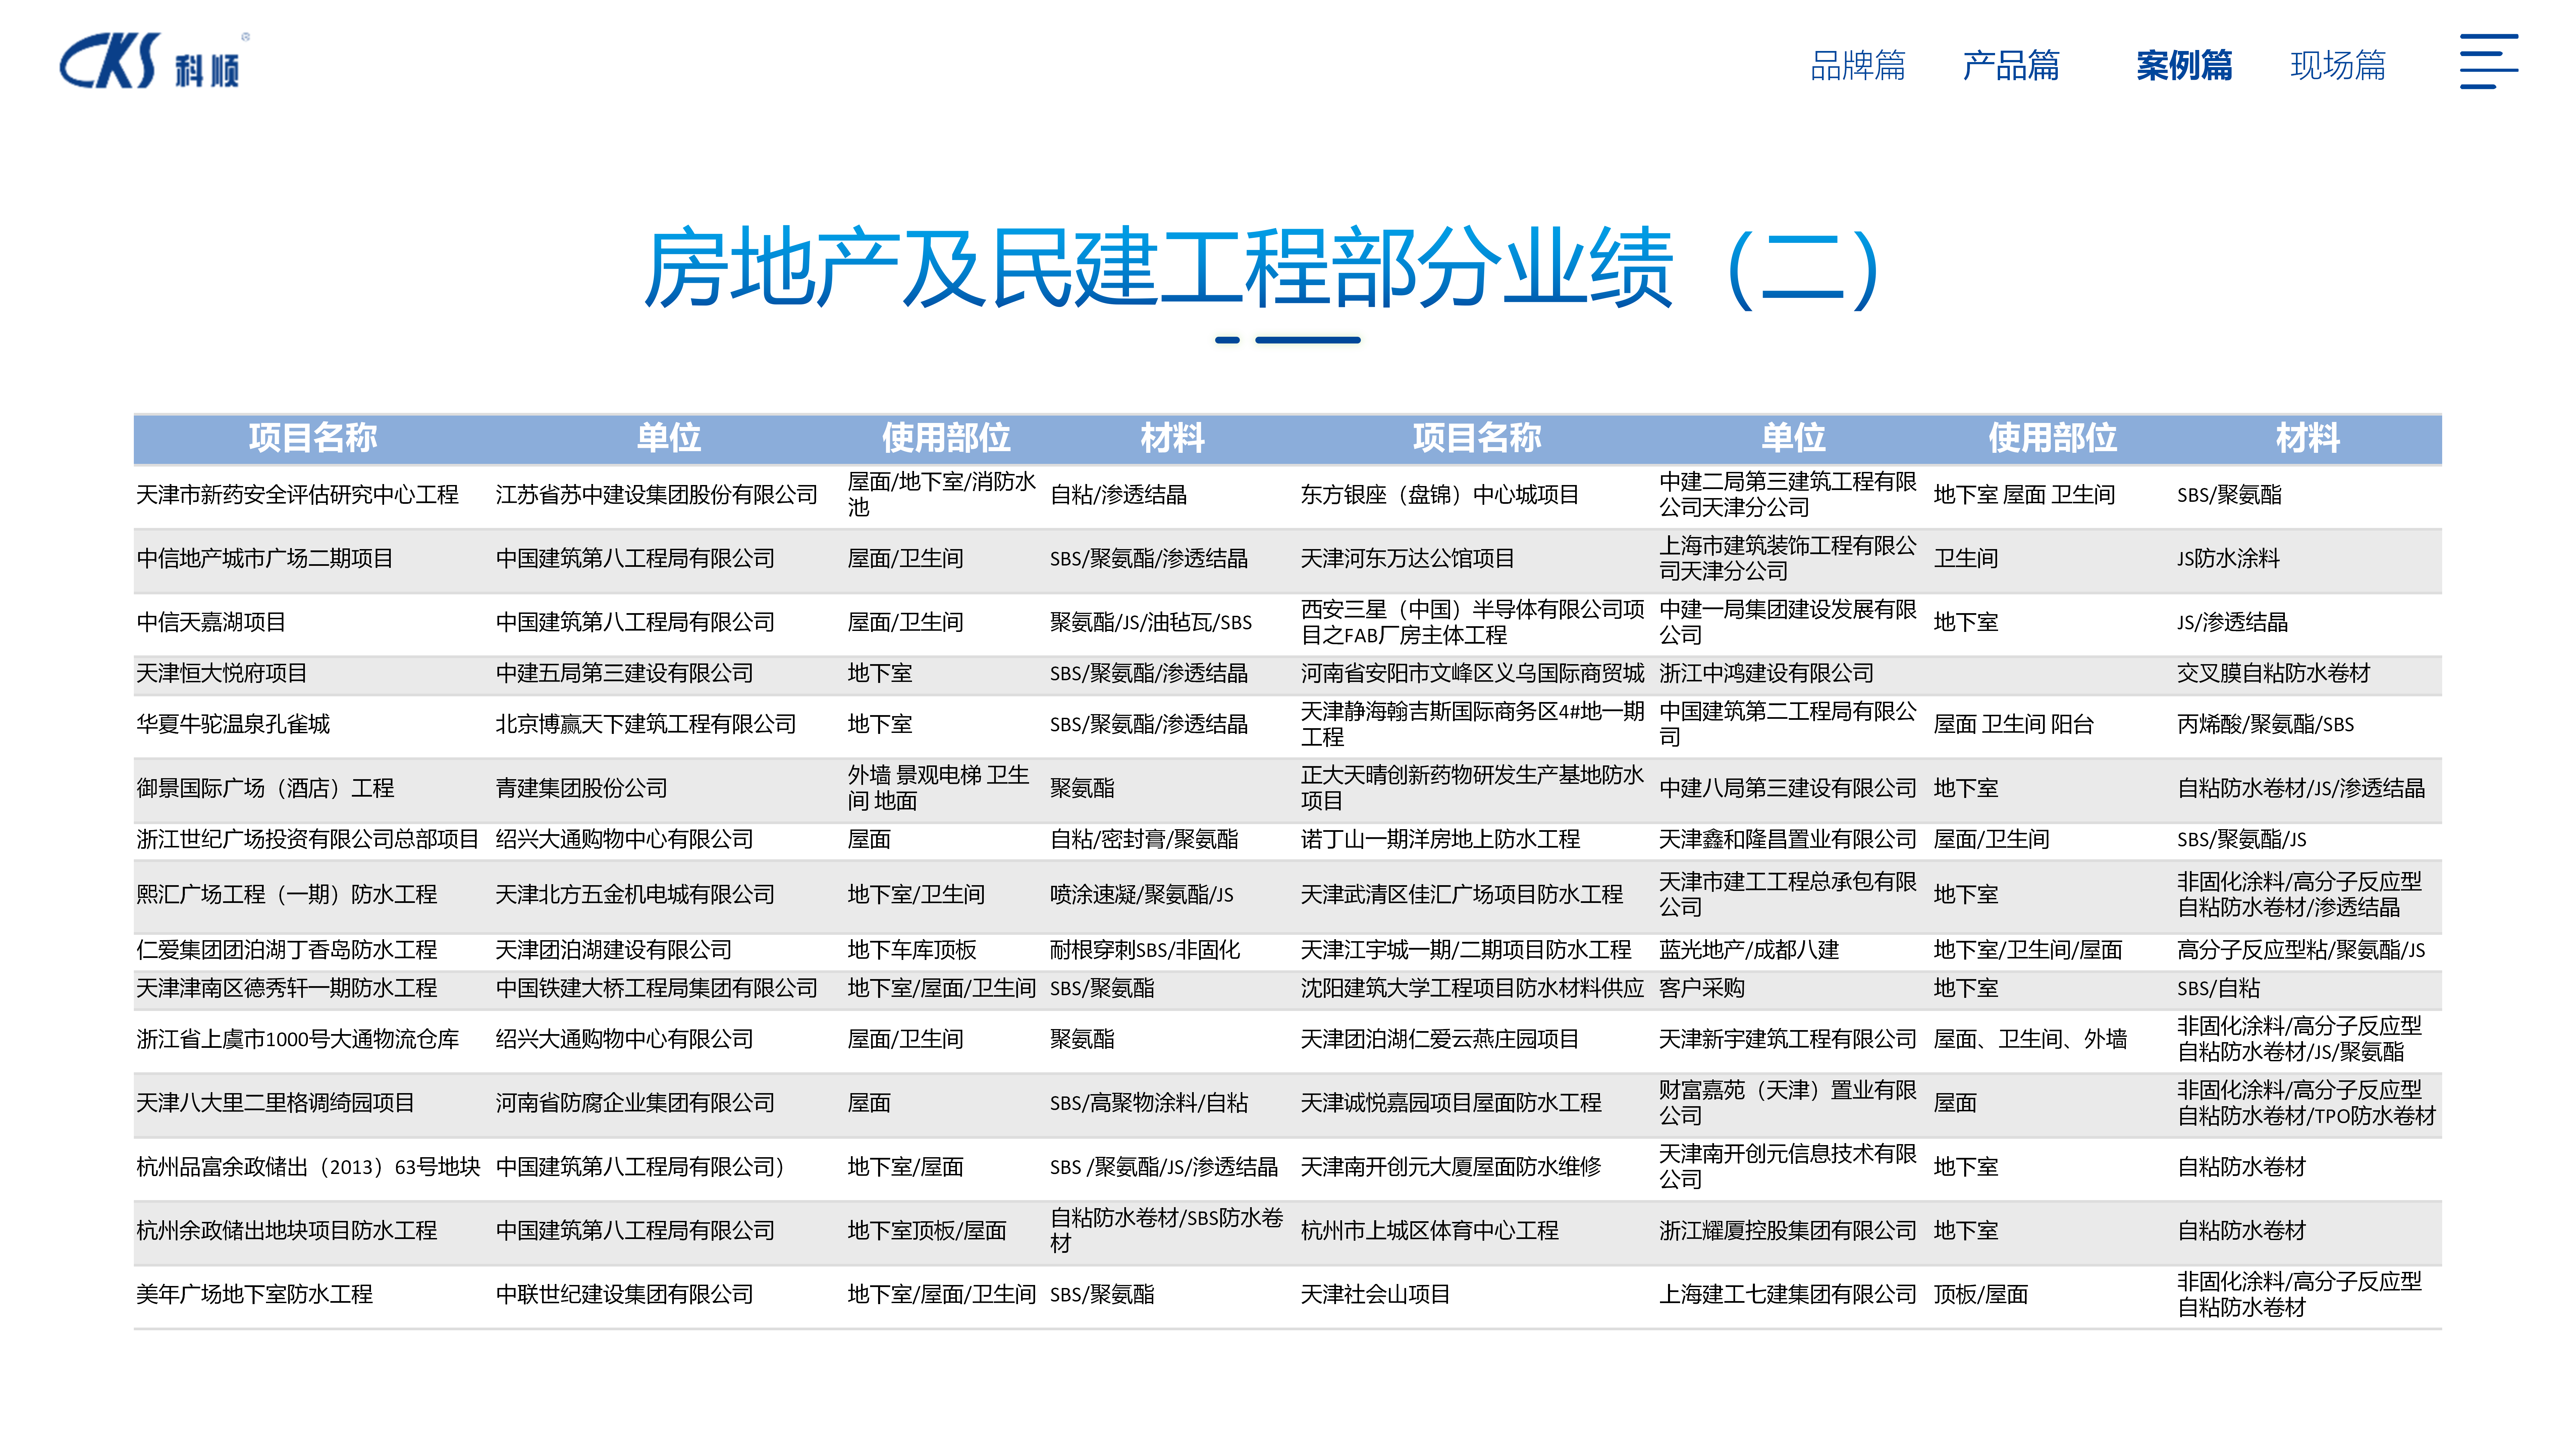Screen dimensions: 2576x1449
Task: Select material 丙烯酸/聚氨酯/SBS
Action: coord(2266,725)
